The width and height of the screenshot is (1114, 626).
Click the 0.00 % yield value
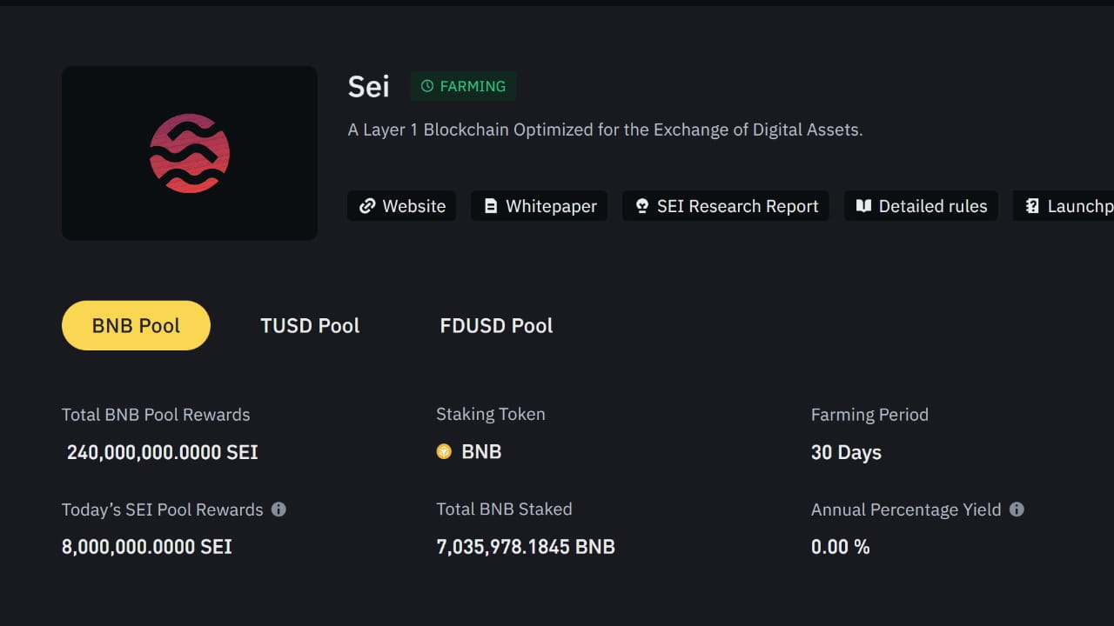(840, 547)
